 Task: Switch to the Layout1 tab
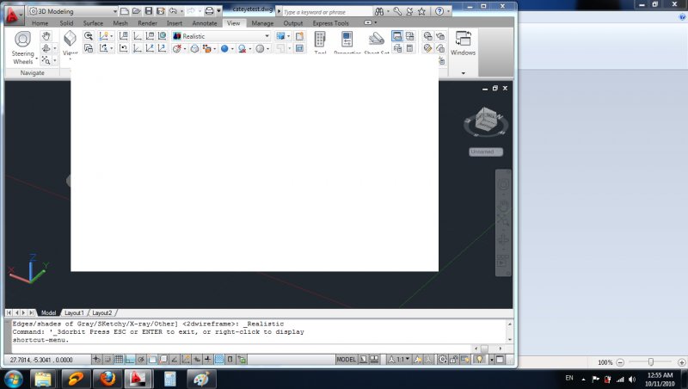click(x=74, y=313)
